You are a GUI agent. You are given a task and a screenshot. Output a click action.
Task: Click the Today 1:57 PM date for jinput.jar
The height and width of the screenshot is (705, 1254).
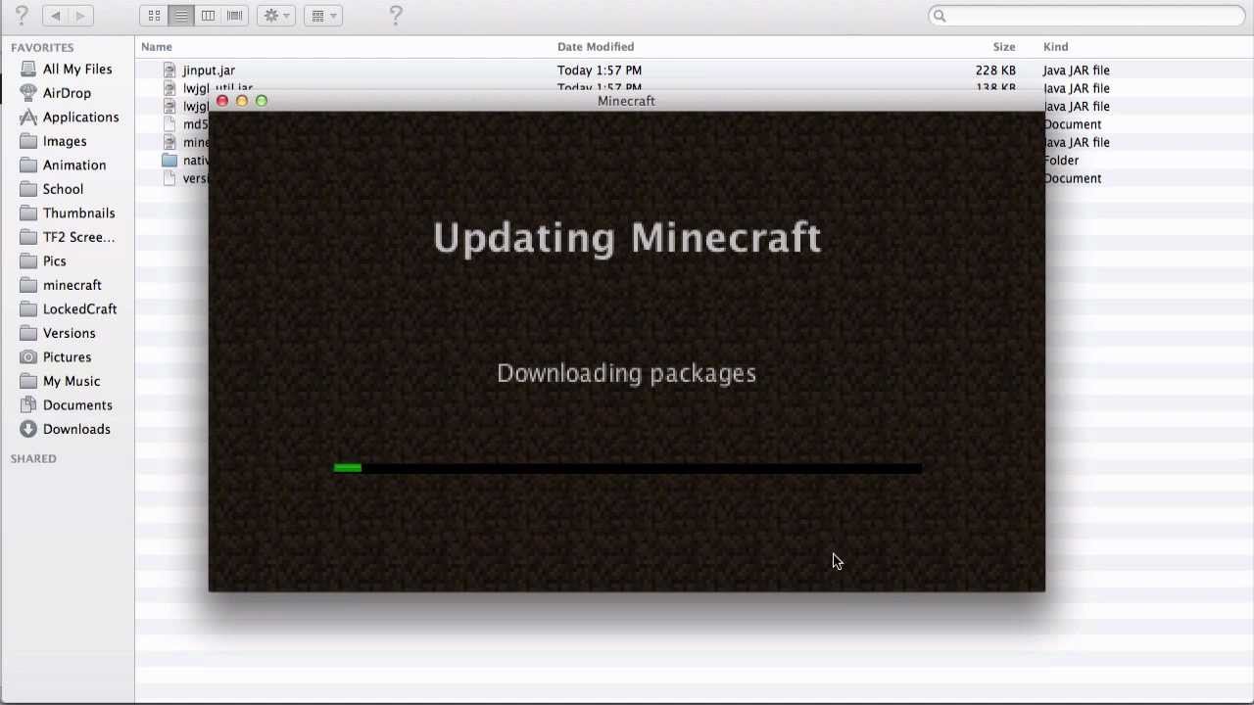click(x=600, y=70)
